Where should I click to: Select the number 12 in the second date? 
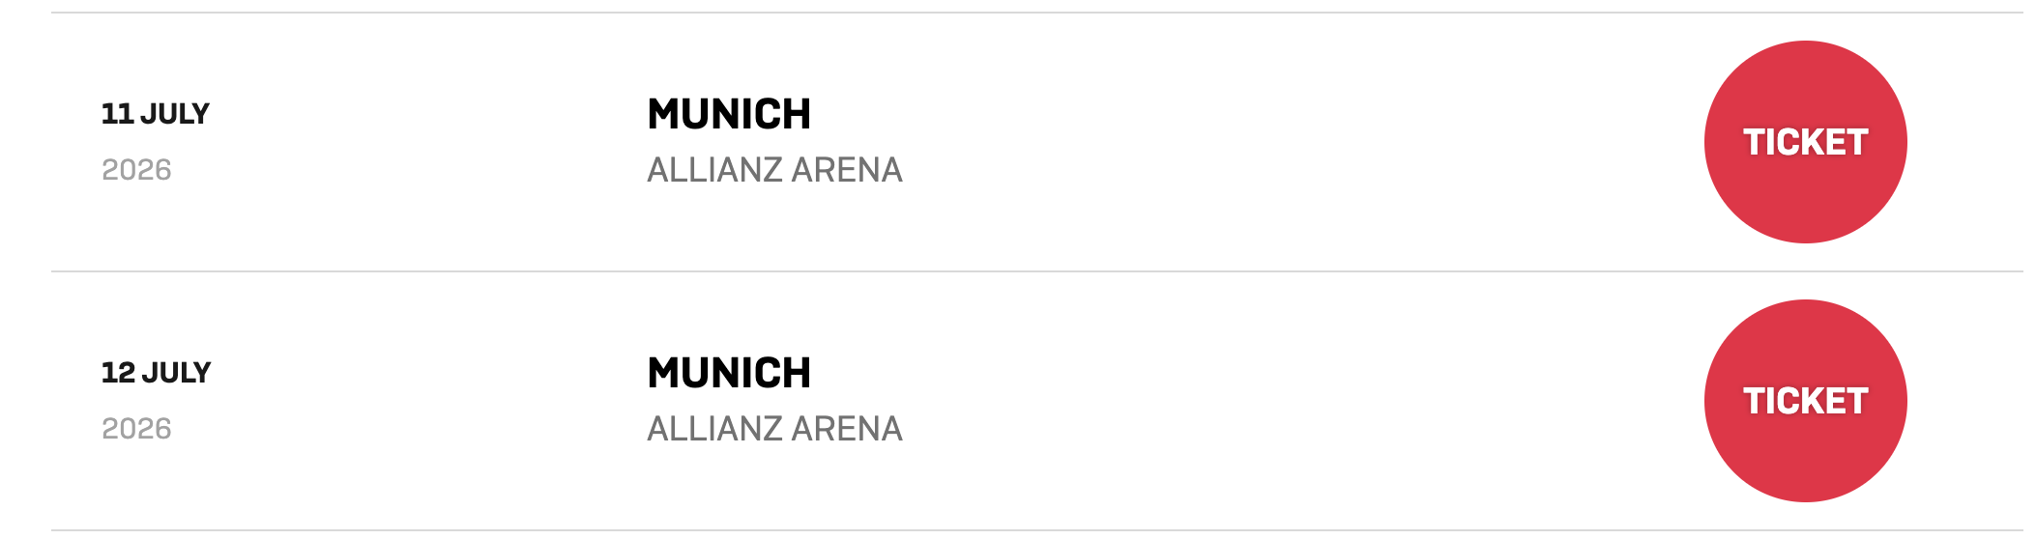[x=118, y=373]
